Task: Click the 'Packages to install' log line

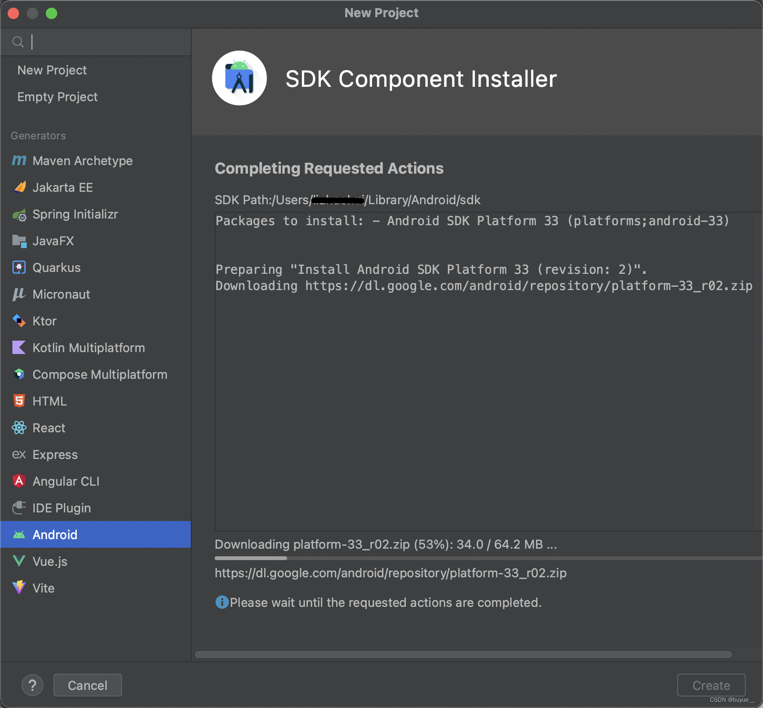Action: (x=472, y=221)
